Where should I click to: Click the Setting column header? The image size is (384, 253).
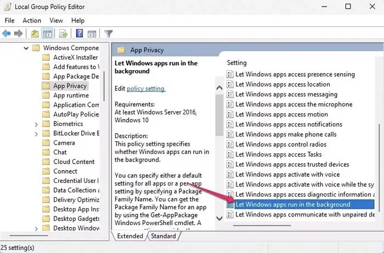tap(237, 63)
